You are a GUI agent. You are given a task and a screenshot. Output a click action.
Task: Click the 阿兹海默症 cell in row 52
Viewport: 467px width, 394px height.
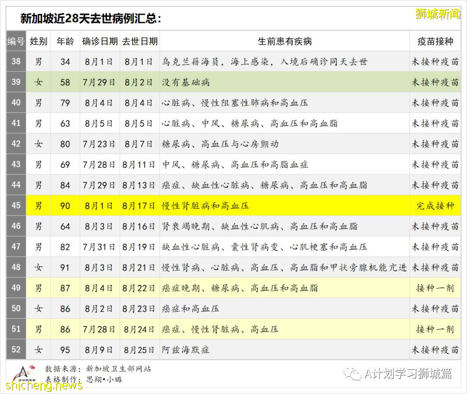coord(186,350)
